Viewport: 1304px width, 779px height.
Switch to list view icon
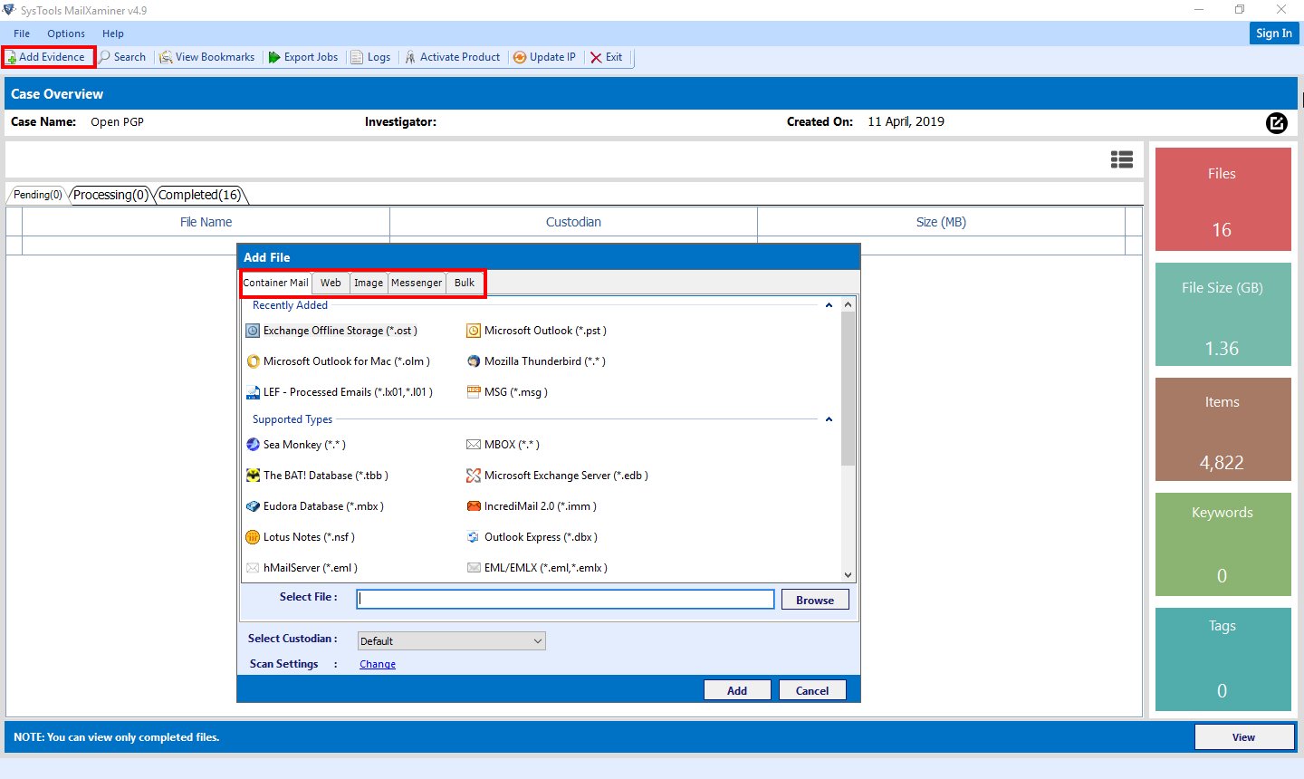[1122, 159]
